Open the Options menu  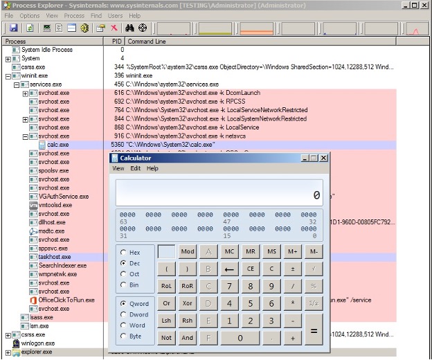(x=30, y=16)
